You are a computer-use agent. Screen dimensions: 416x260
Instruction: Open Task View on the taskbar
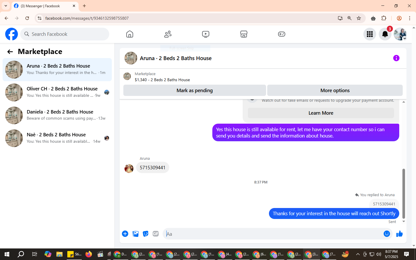[34, 254]
